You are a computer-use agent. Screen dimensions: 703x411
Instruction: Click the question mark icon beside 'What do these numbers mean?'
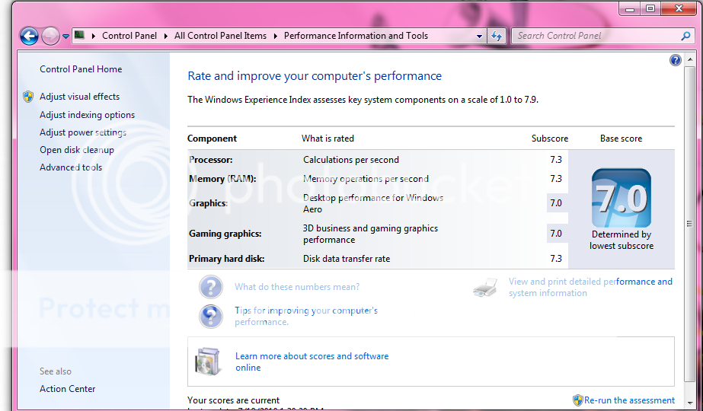[x=211, y=287]
